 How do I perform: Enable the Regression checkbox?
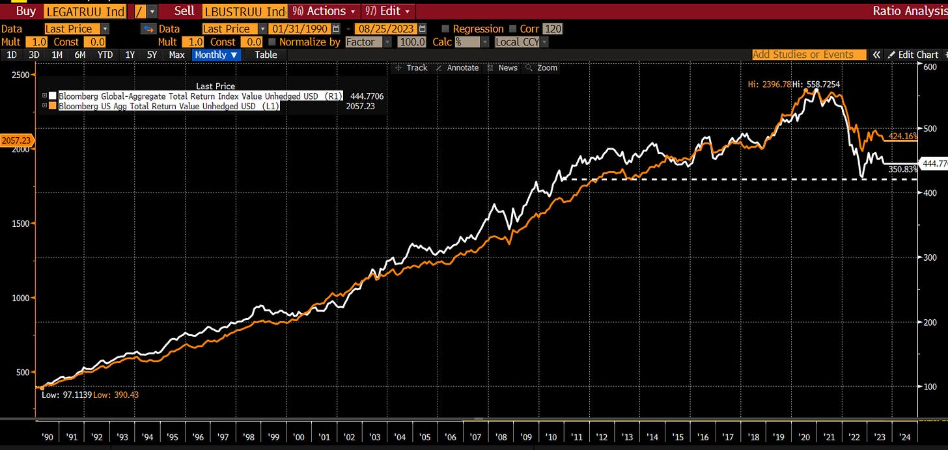[445, 29]
